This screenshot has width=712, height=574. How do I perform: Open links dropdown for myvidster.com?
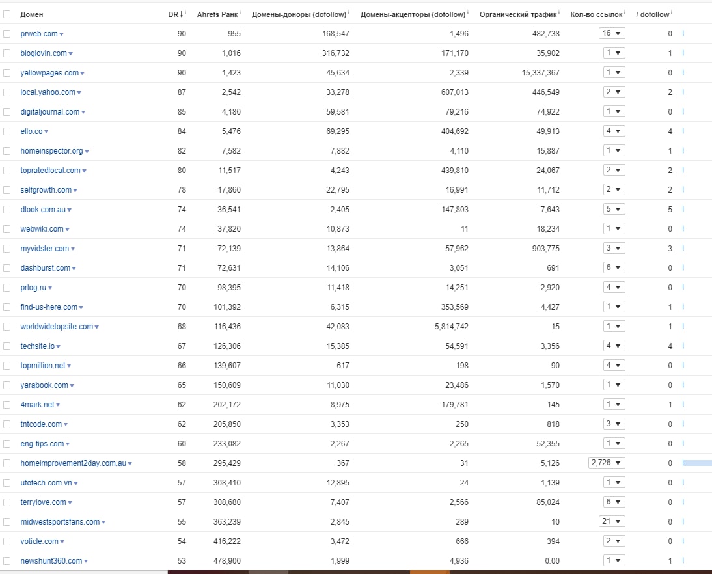click(x=614, y=248)
